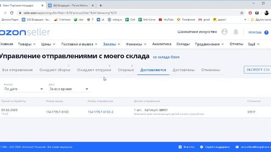Click the Ozon Seller logo

tap(25, 32)
